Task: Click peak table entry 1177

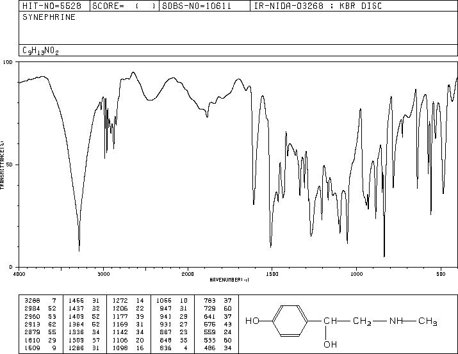Action: [120, 316]
